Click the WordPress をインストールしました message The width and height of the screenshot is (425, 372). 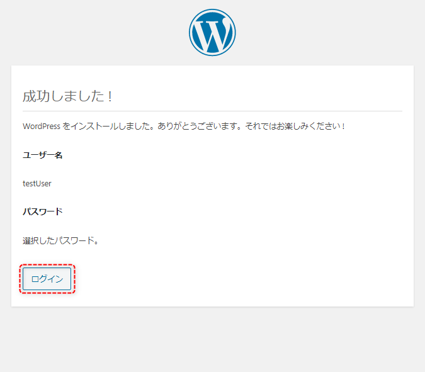click(184, 127)
